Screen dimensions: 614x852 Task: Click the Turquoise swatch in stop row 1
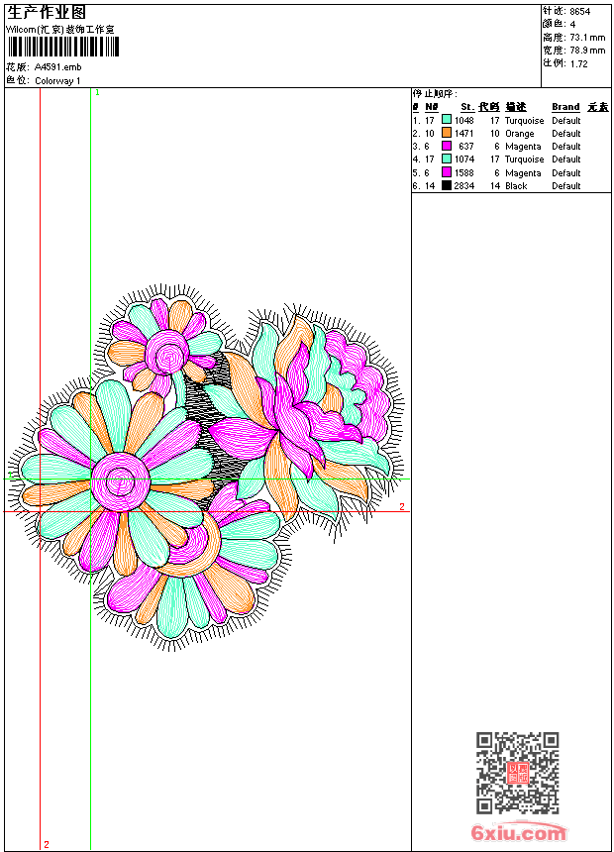446,119
